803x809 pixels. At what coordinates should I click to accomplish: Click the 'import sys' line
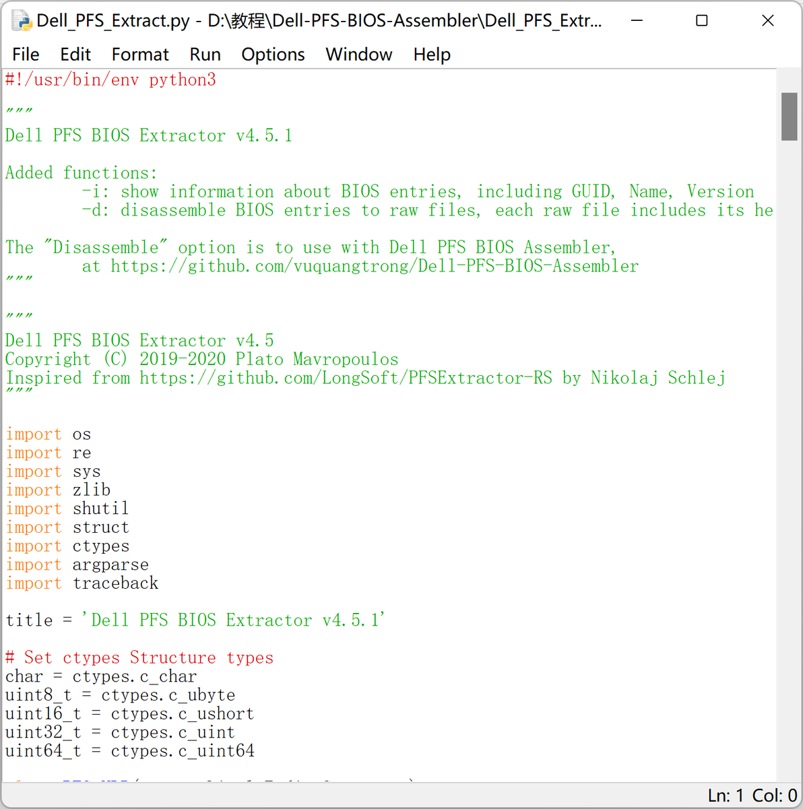tap(53, 472)
